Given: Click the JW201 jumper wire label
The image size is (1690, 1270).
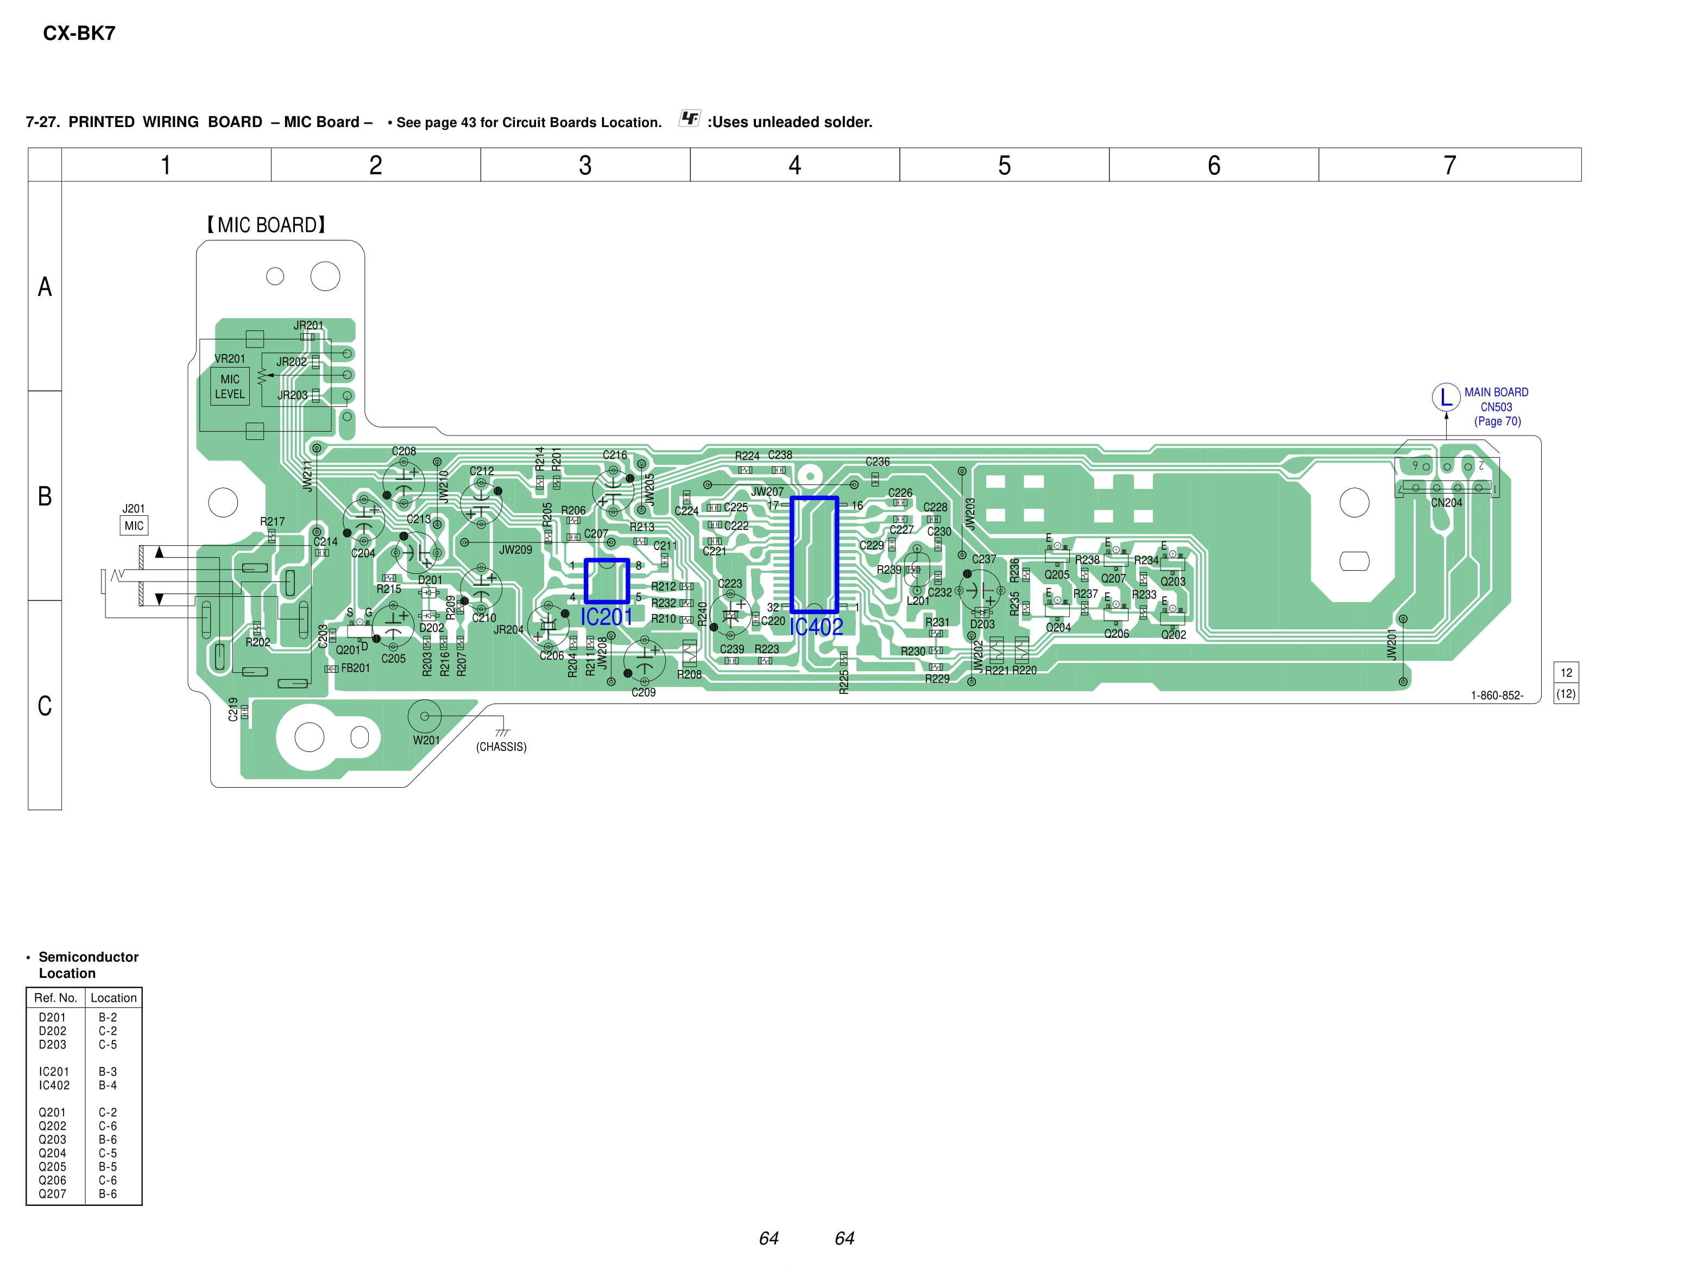Looking at the screenshot, I should 1392,645.
